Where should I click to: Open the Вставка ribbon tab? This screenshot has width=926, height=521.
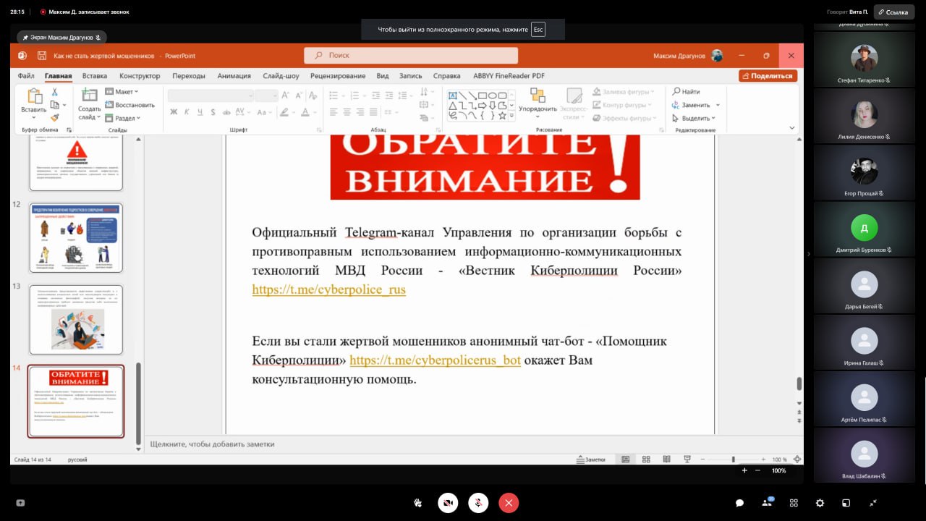95,76
